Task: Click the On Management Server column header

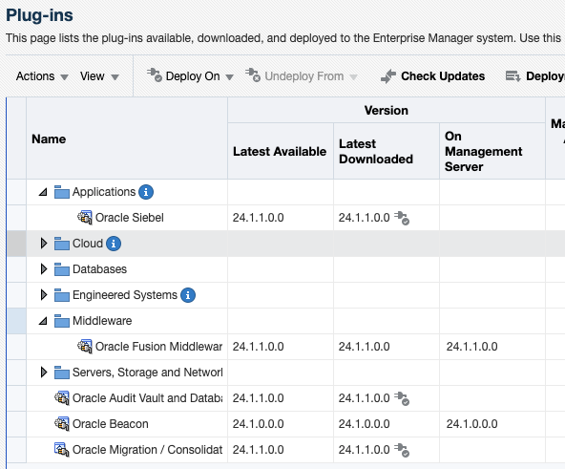Action: [x=492, y=151]
